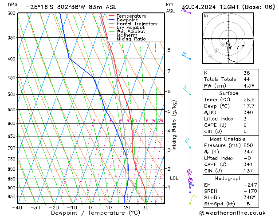The width and height of the screenshot is (279, 216).
Task: Click the 30 temperature axis label
Action: pyautogui.click(x=145, y=208)
